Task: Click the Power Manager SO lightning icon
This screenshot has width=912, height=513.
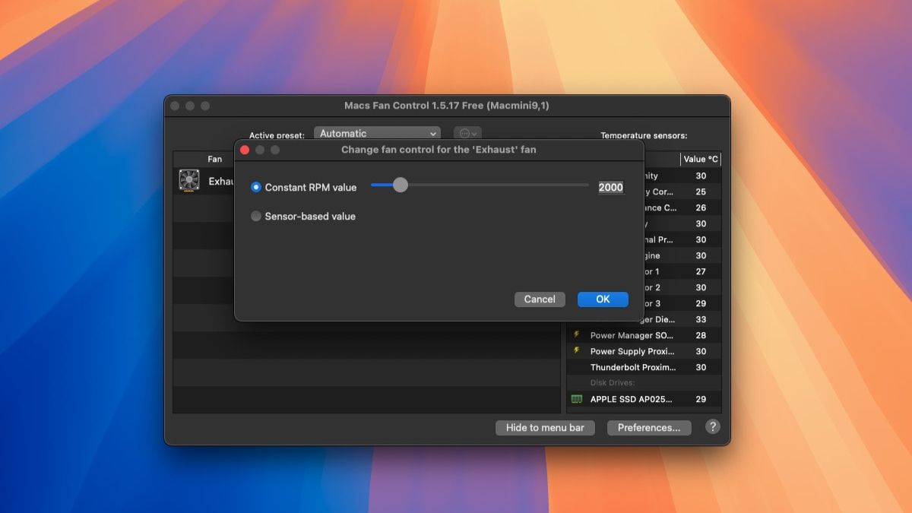Action: (577, 335)
